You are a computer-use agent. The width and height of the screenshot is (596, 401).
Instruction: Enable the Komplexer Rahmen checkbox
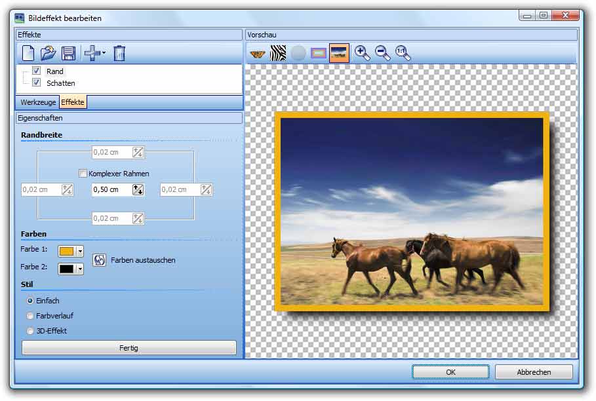point(83,174)
